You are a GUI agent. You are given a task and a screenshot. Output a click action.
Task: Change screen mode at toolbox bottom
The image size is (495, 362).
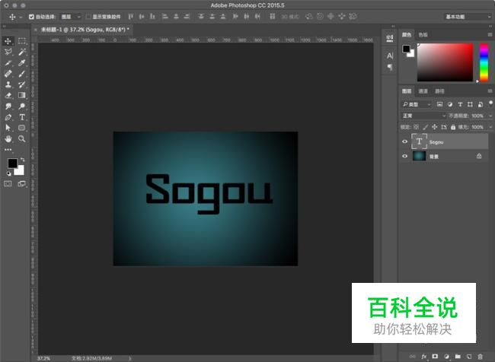22,183
